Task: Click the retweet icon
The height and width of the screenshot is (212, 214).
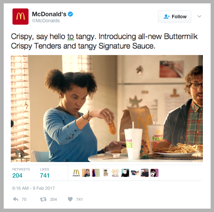Action: [43, 200]
